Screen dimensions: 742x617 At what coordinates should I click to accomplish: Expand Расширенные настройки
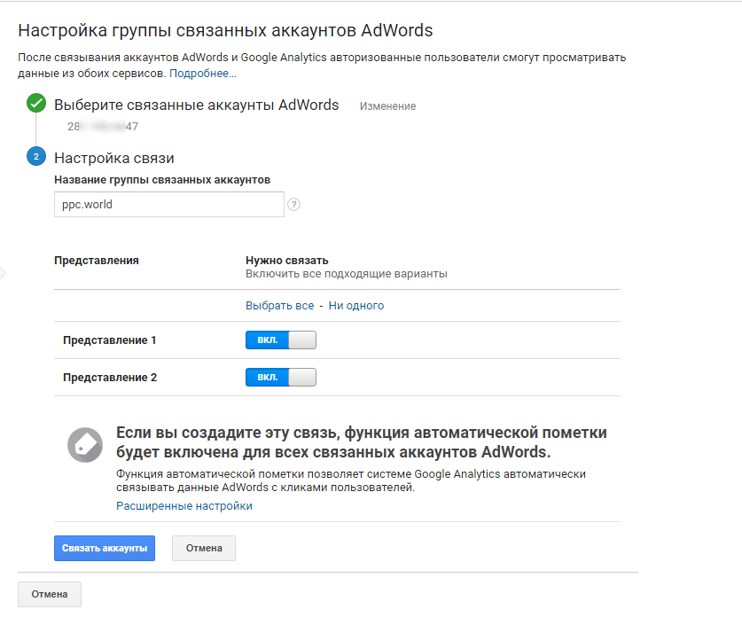[184, 506]
